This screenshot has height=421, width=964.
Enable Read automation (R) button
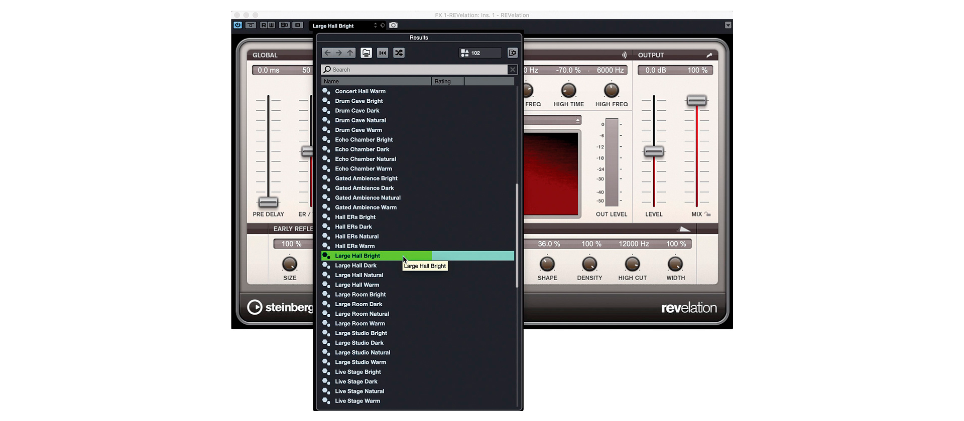point(264,25)
